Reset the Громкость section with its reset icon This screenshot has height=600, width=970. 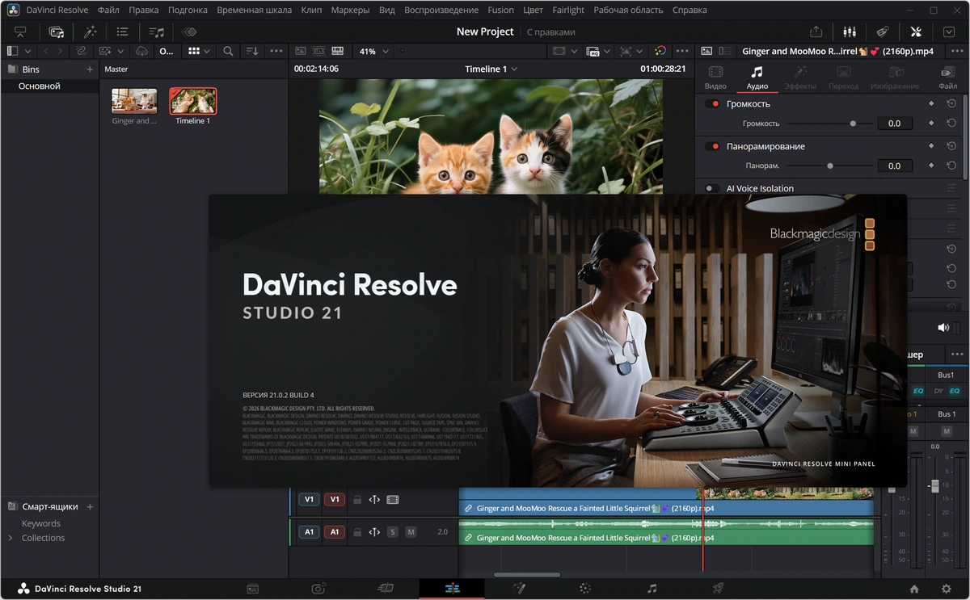pos(951,103)
